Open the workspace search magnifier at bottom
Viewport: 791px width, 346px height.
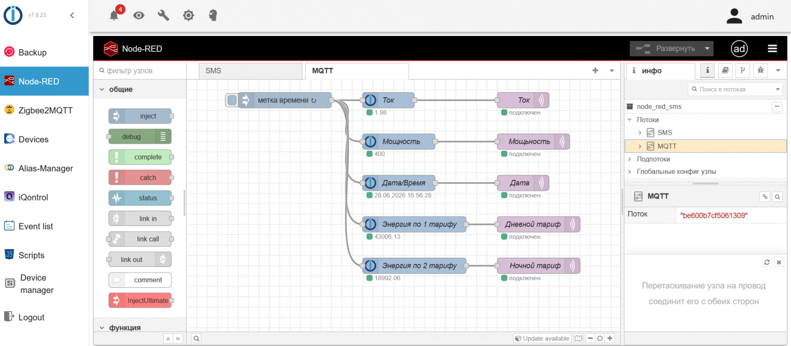click(197, 338)
